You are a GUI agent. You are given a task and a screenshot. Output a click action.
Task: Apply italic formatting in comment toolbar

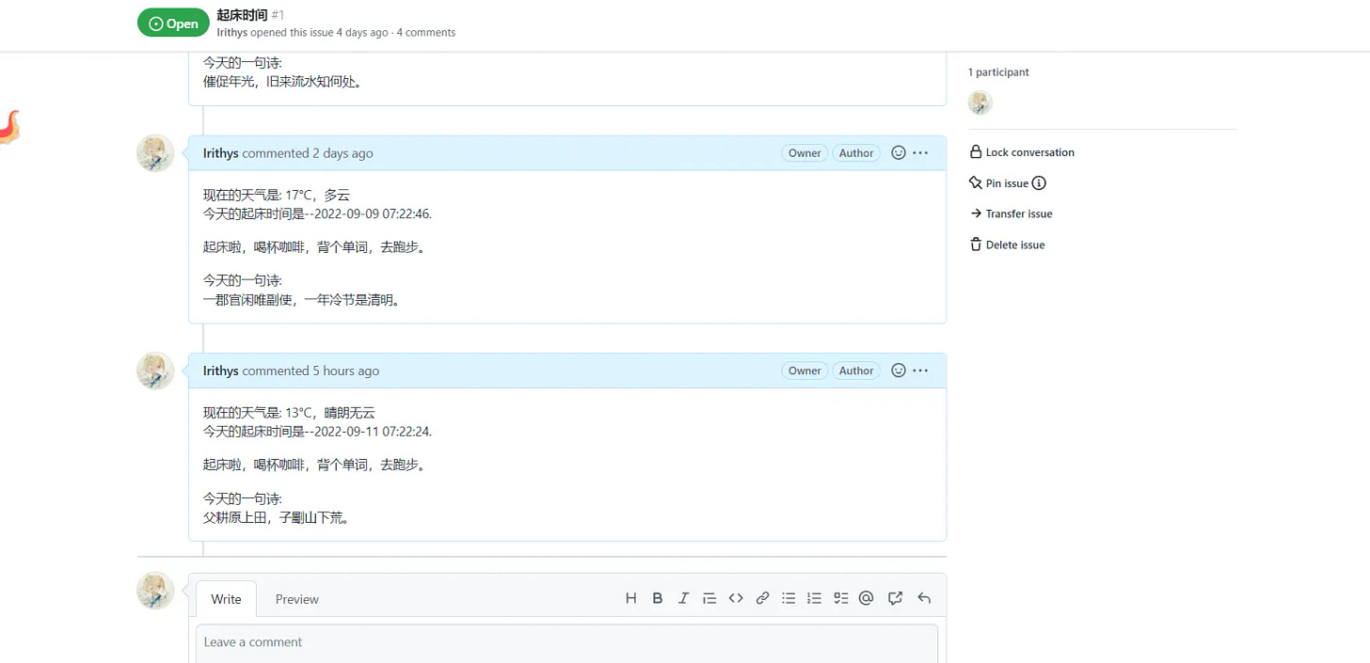point(683,597)
